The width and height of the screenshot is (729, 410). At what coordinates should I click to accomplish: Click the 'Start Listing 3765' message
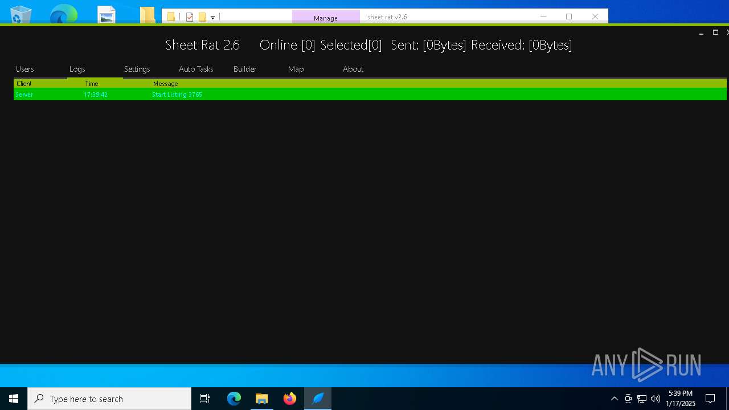(177, 95)
